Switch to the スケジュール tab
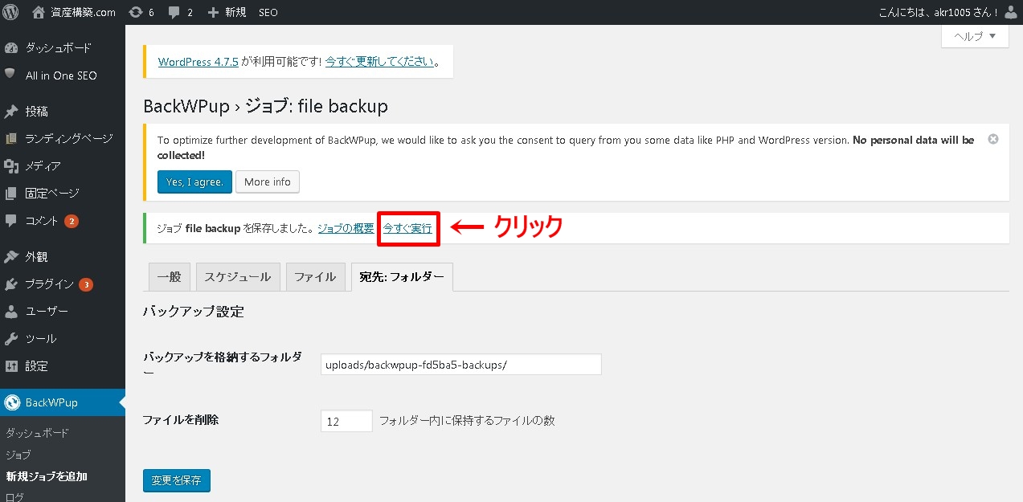 click(238, 276)
